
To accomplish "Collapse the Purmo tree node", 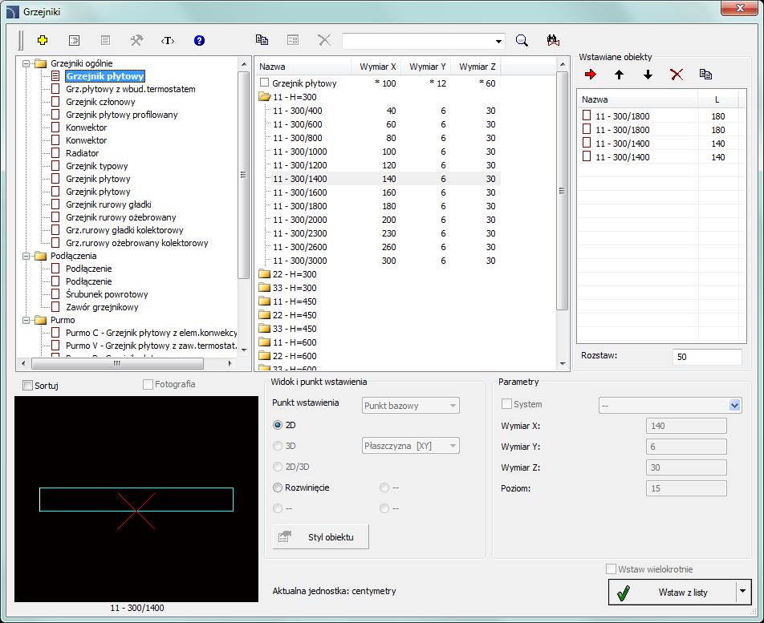I will coord(26,320).
